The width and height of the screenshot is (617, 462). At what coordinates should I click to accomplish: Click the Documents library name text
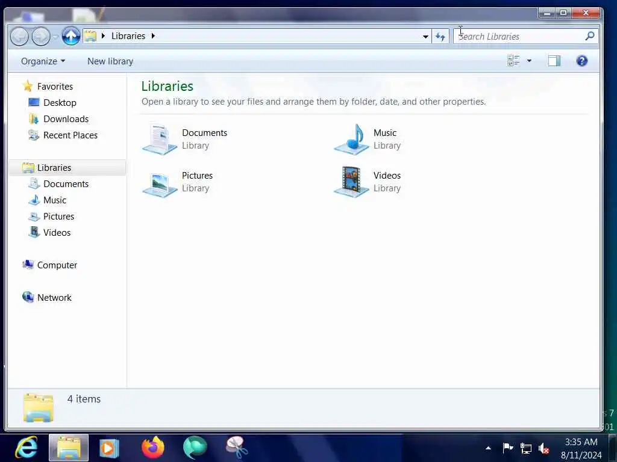[x=205, y=133]
